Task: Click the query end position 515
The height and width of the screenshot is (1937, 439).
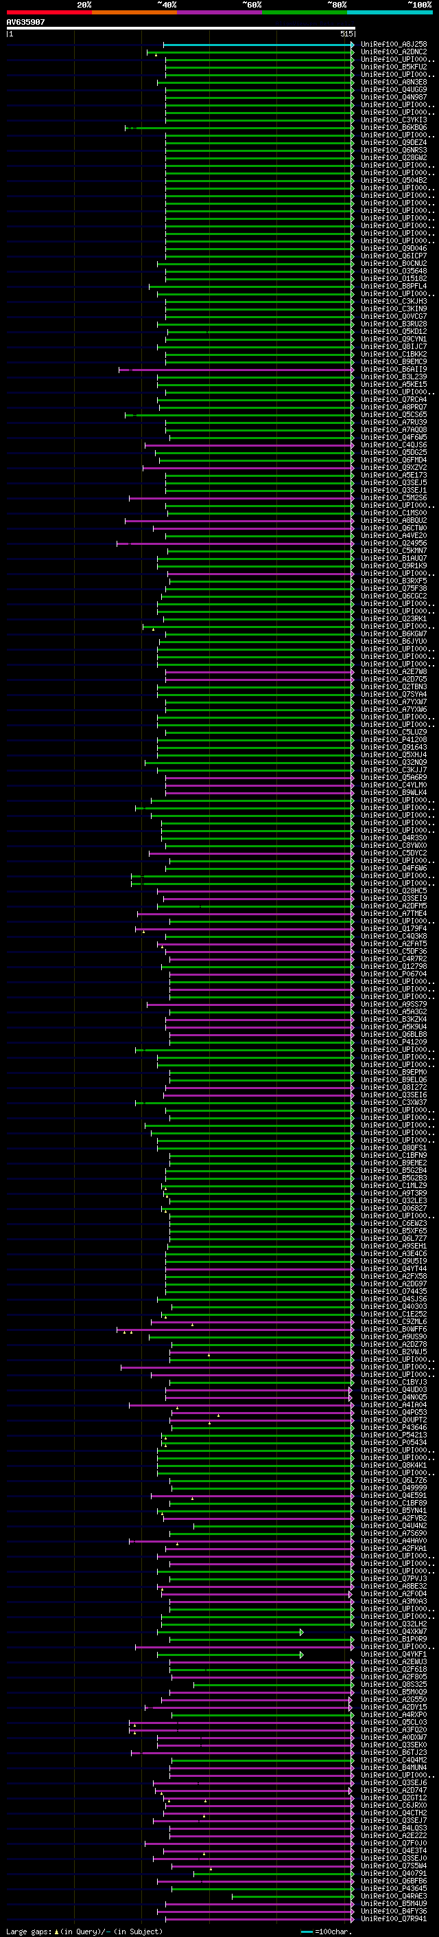Action: [346, 34]
